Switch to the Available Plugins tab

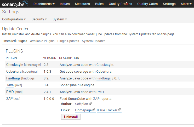42,41
